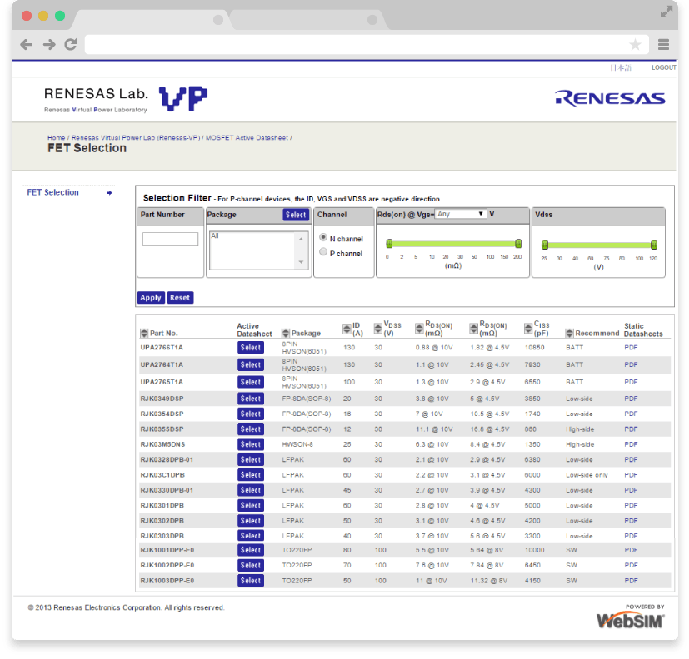Screen dimensions: 689x659
Task: Switch language to Japanese
Action: 621,67
